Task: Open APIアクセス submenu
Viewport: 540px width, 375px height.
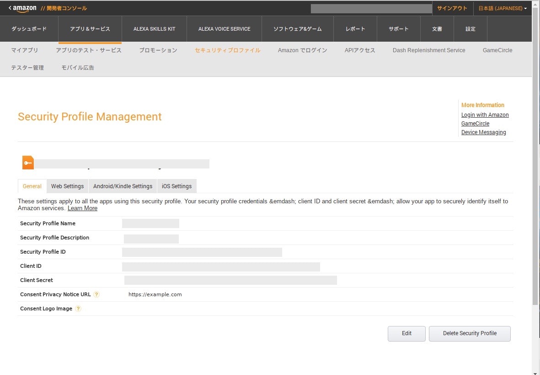Action: 360,50
